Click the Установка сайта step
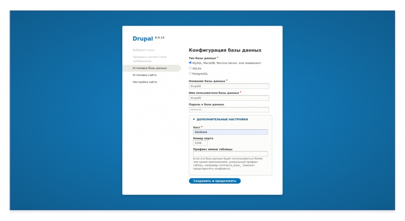 [x=144, y=75]
